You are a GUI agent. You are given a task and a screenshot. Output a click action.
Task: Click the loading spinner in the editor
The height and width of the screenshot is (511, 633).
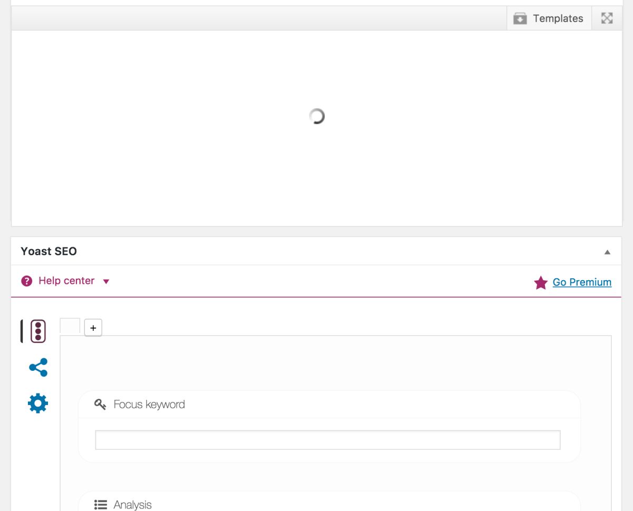tap(316, 116)
